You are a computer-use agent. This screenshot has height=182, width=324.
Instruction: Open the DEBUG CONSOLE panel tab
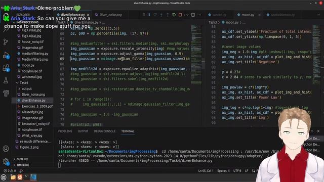pos(105,131)
